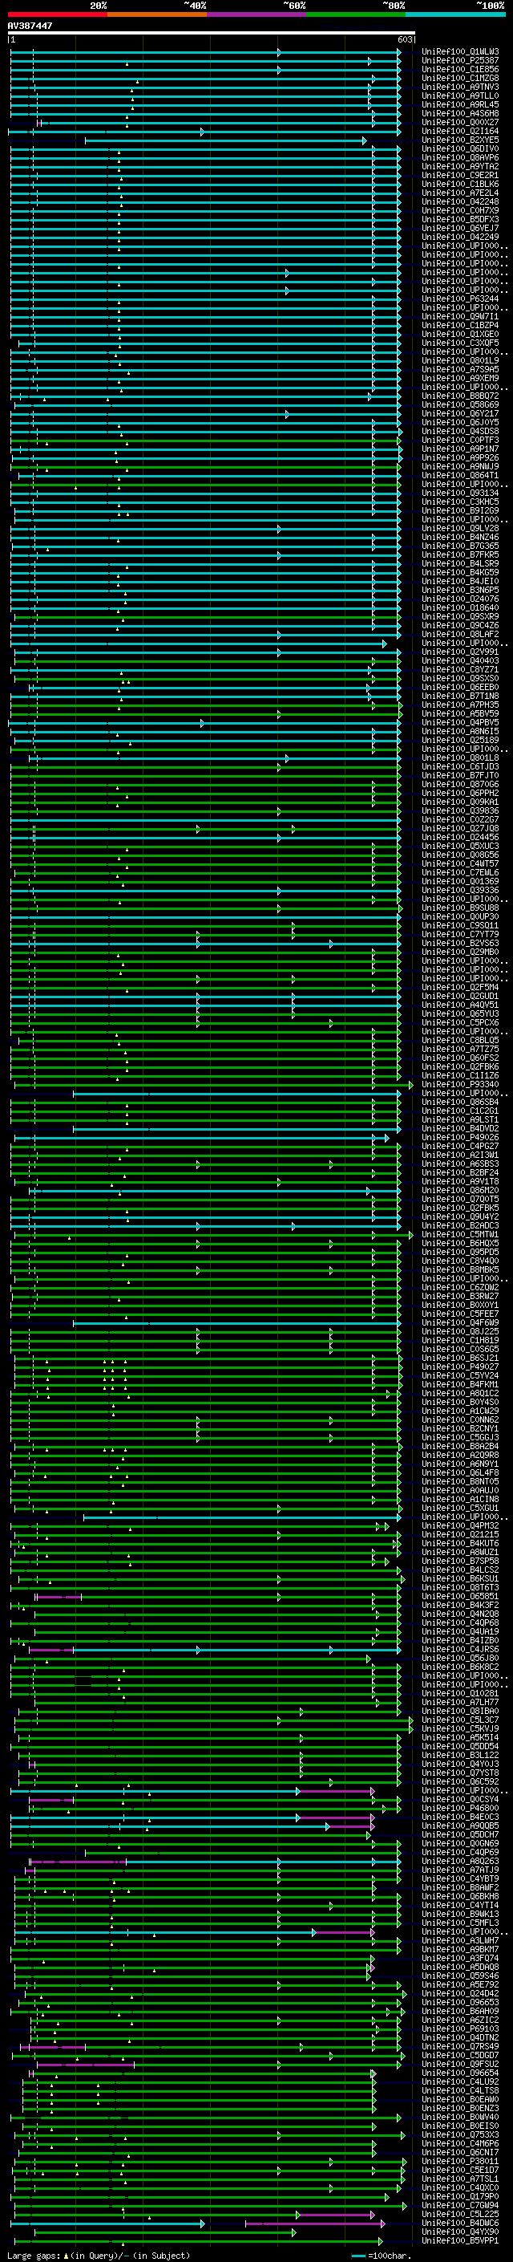Open the UniRef100_Q9W7I1 entry
Viewport: 513px width, 2262px height.
[x=460, y=316]
